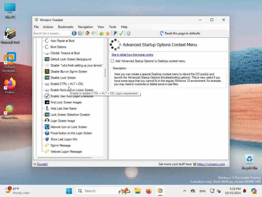Select Show Last Logon Info
This screenshot has width=262, height=197.
click(x=64, y=139)
